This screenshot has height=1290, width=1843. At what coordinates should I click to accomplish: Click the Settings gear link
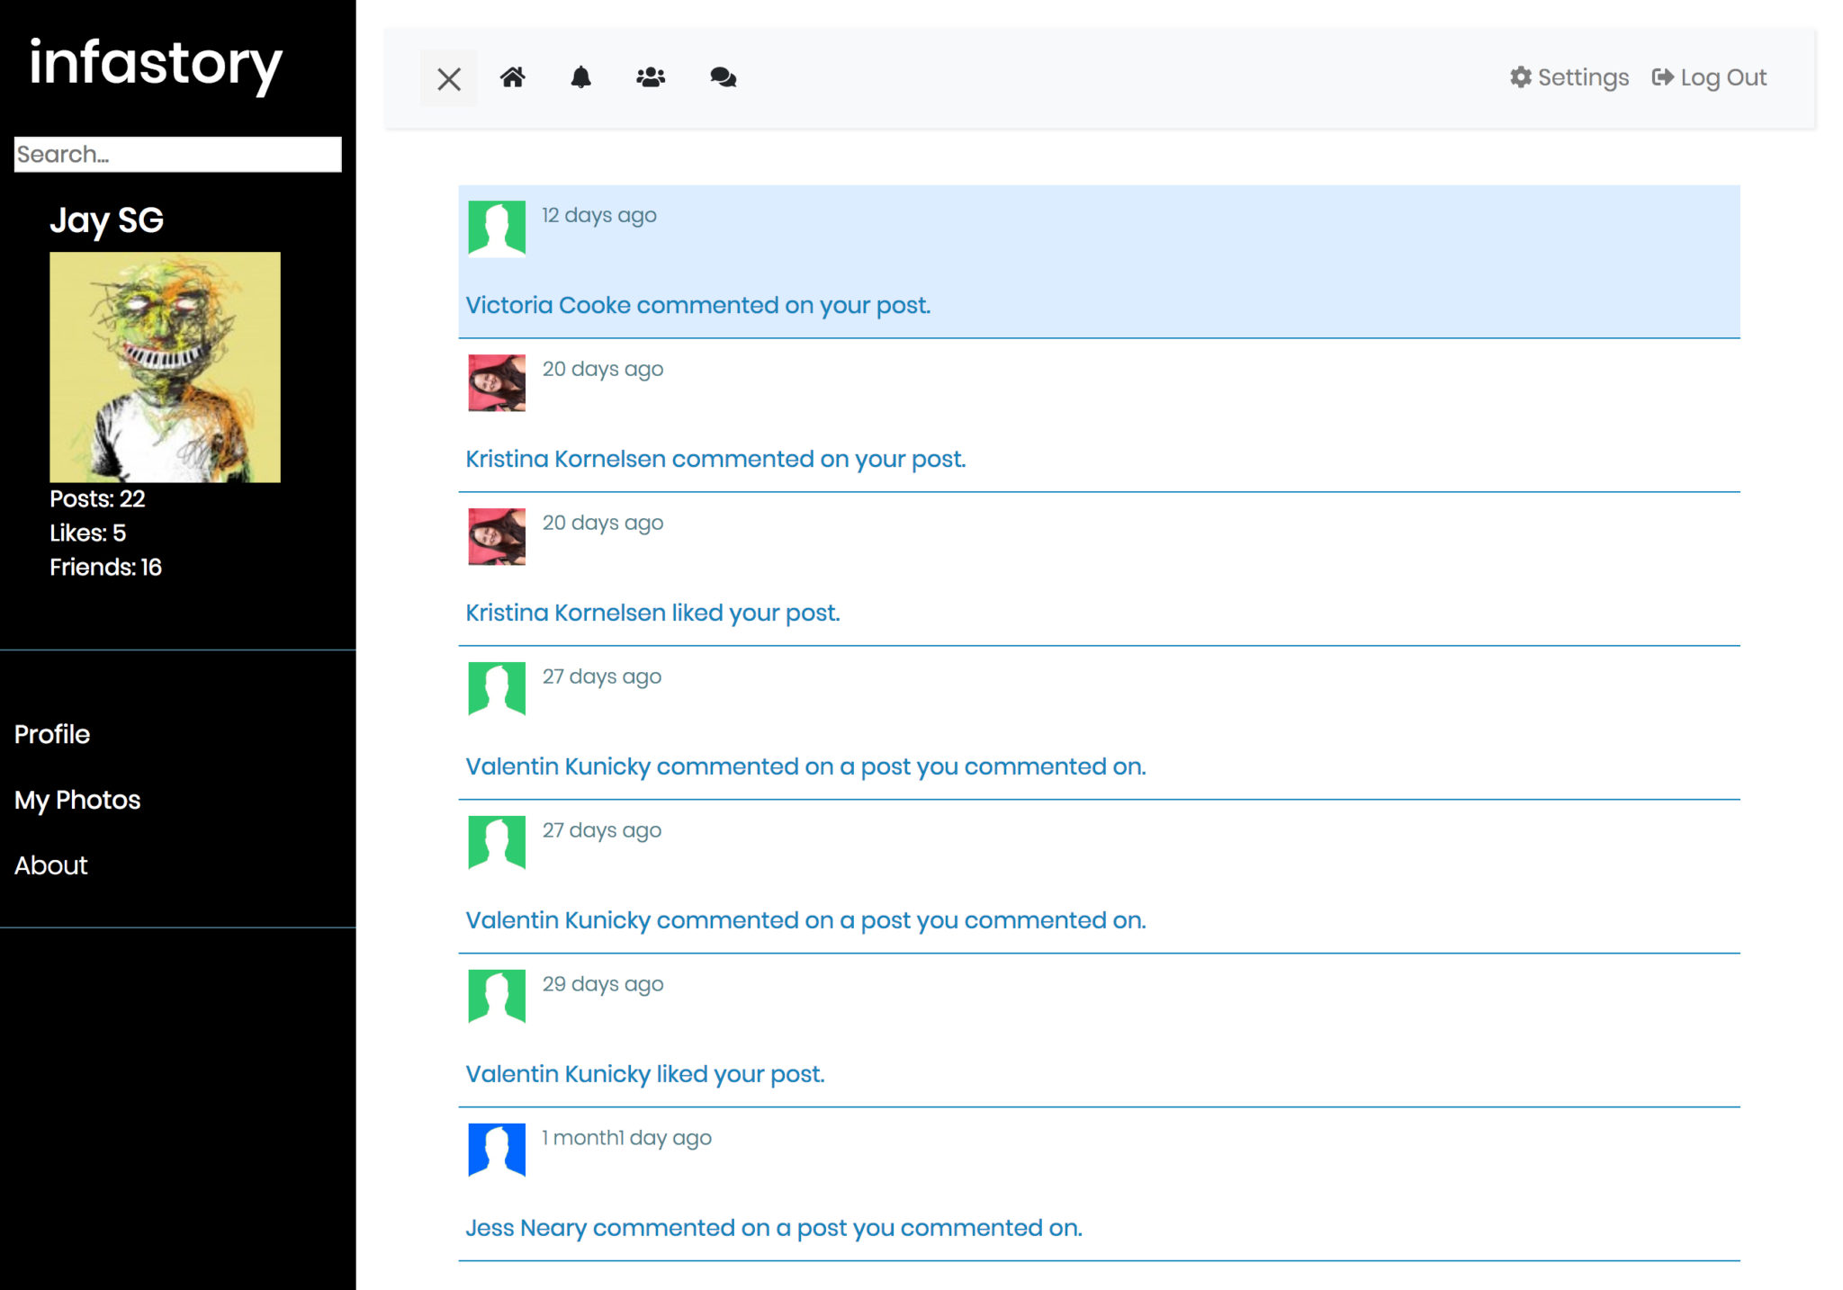pos(1569,77)
